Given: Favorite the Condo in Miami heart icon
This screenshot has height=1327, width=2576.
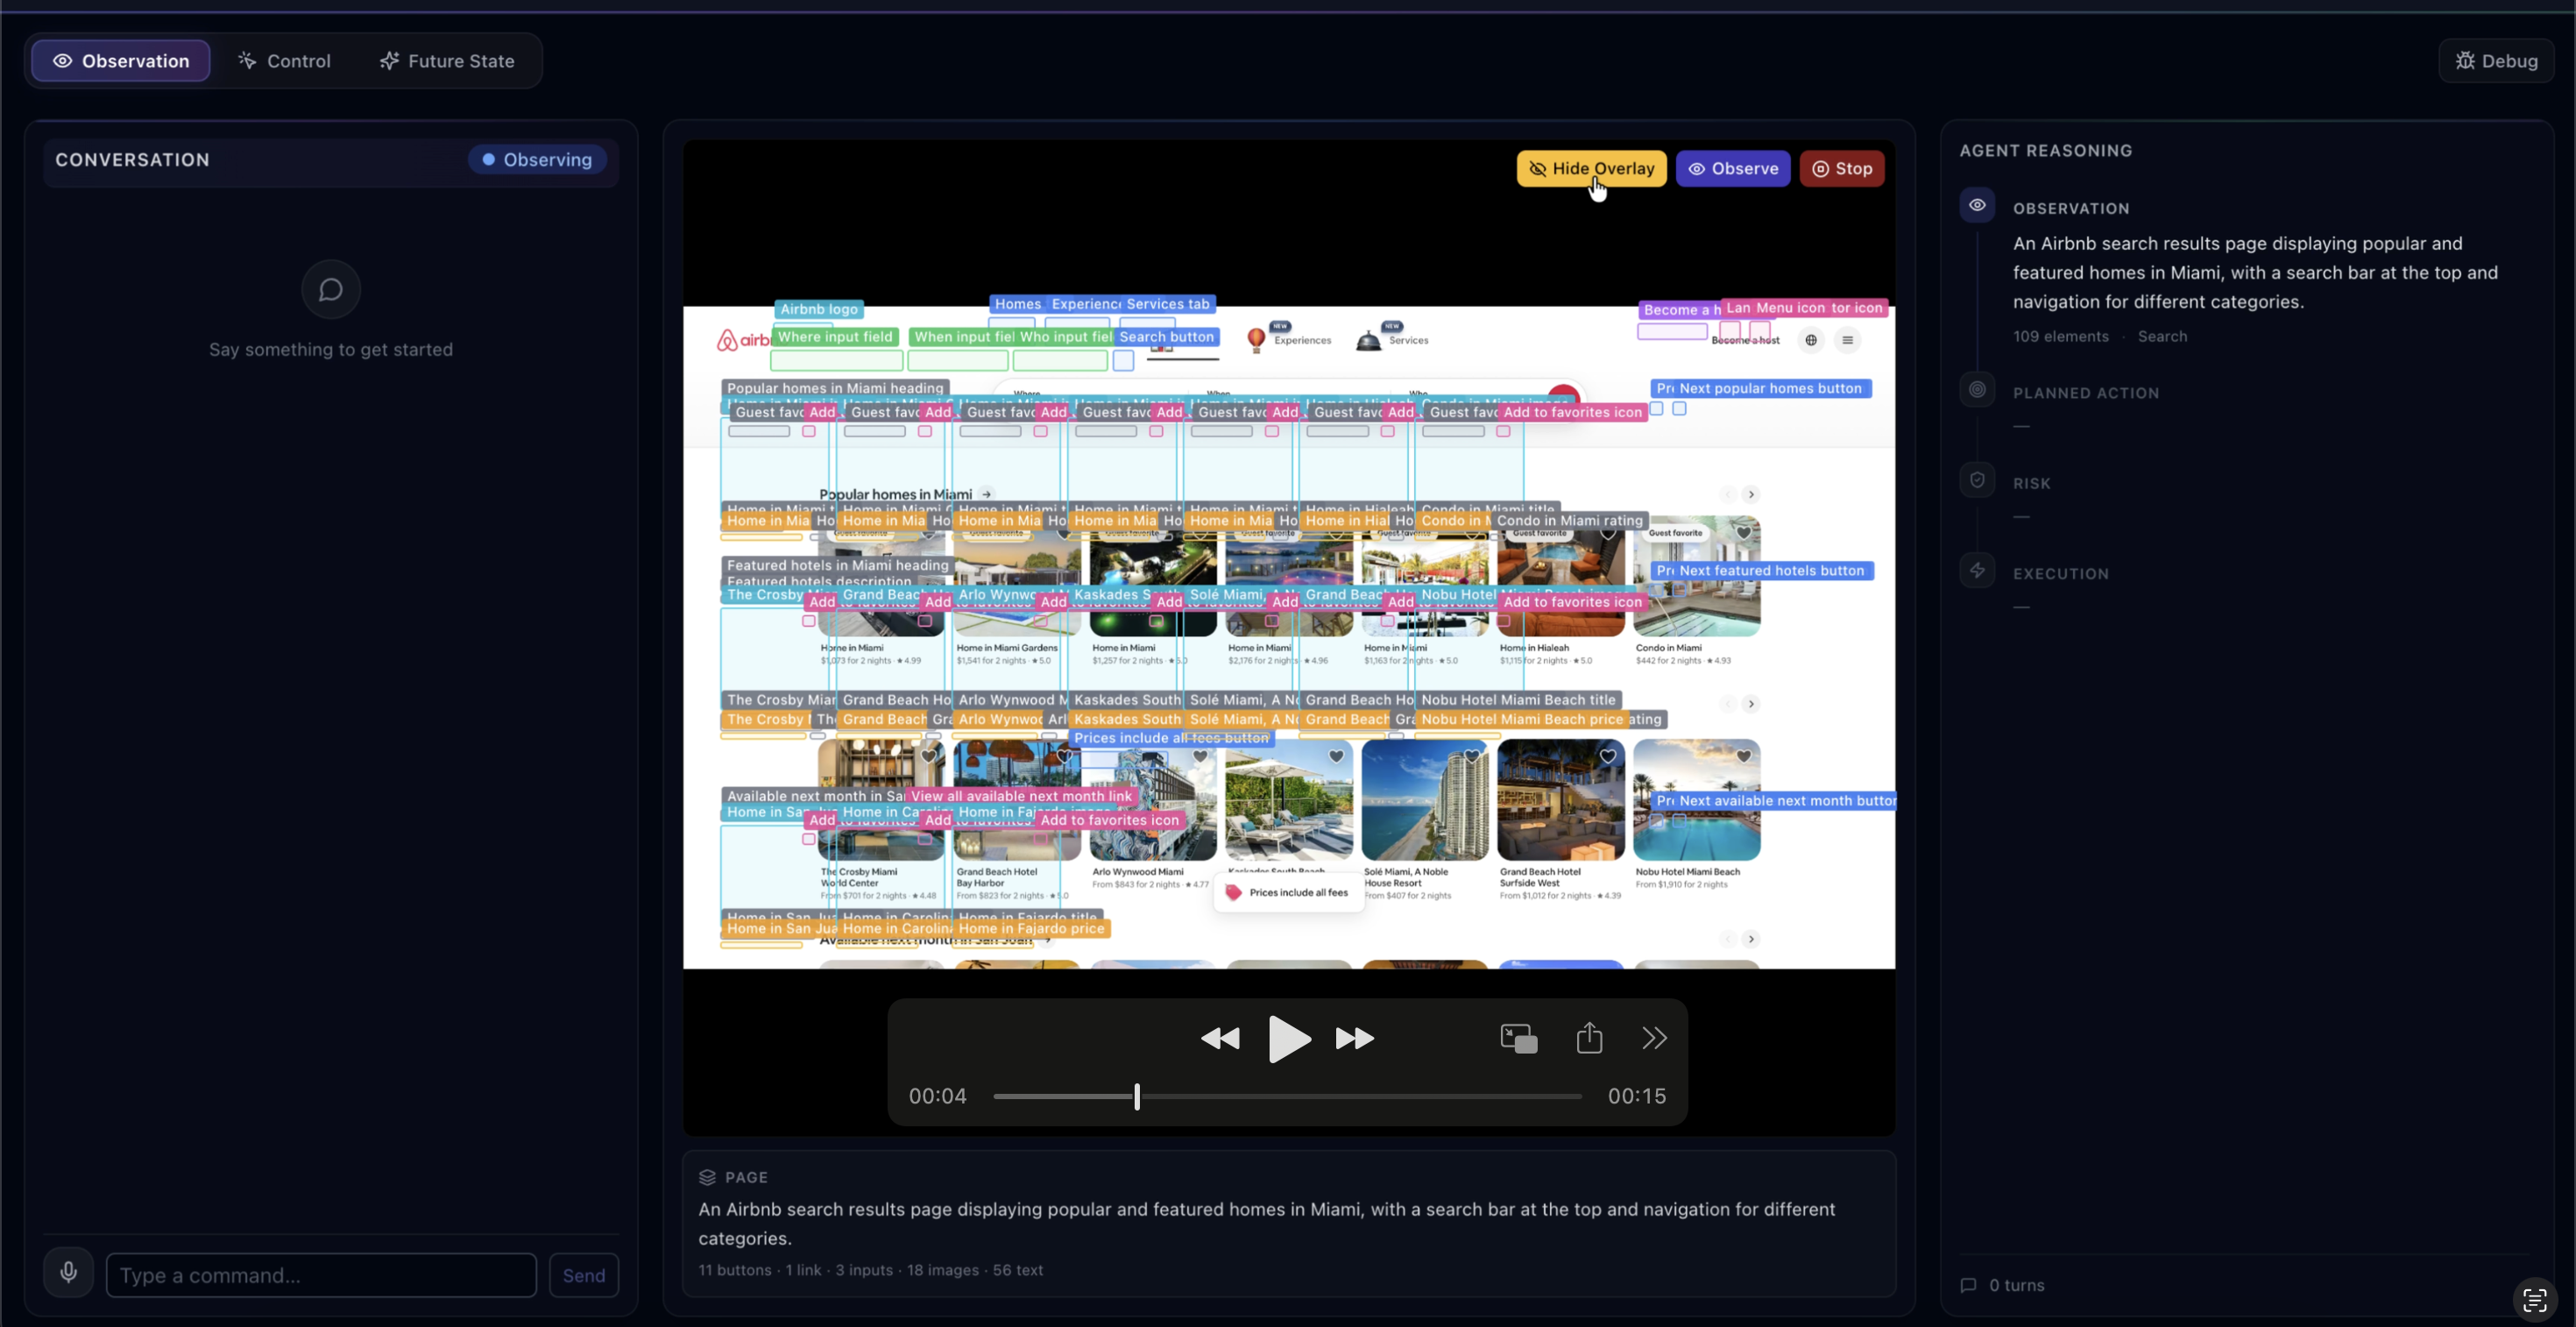Looking at the screenshot, I should click(x=1743, y=533).
